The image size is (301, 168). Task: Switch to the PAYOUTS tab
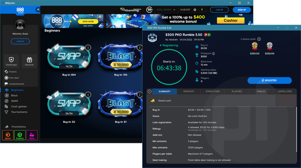[189, 92]
